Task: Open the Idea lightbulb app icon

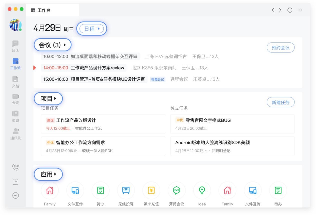Action: coord(202,191)
